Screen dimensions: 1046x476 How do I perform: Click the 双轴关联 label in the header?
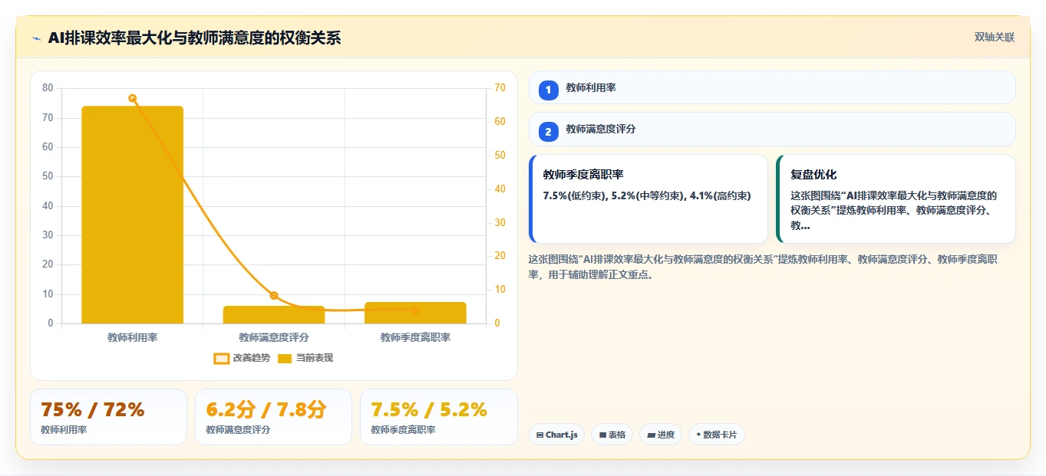pyautogui.click(x=995, y=38)
